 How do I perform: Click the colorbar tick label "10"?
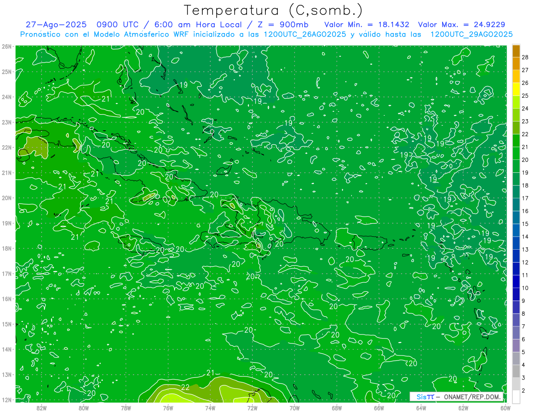point(525,288)
